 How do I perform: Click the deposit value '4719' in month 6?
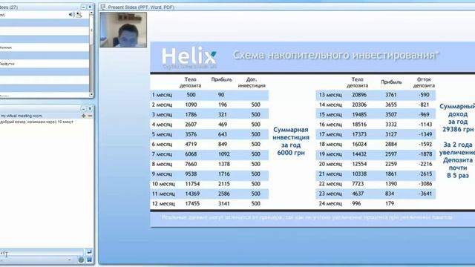(191, 144)
